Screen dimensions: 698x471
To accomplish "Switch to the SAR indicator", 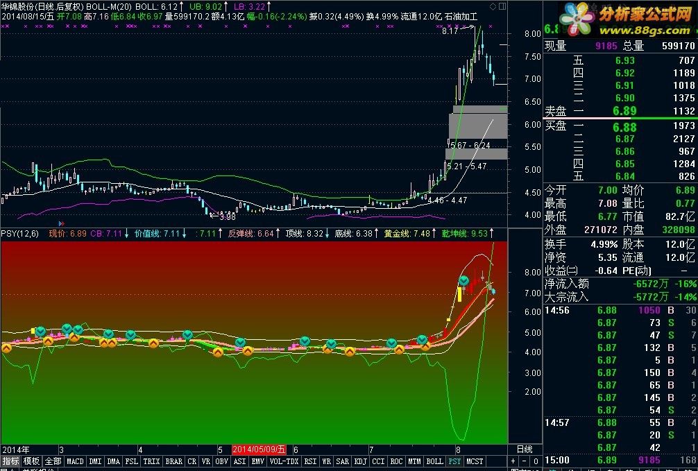I will (342, 461).
